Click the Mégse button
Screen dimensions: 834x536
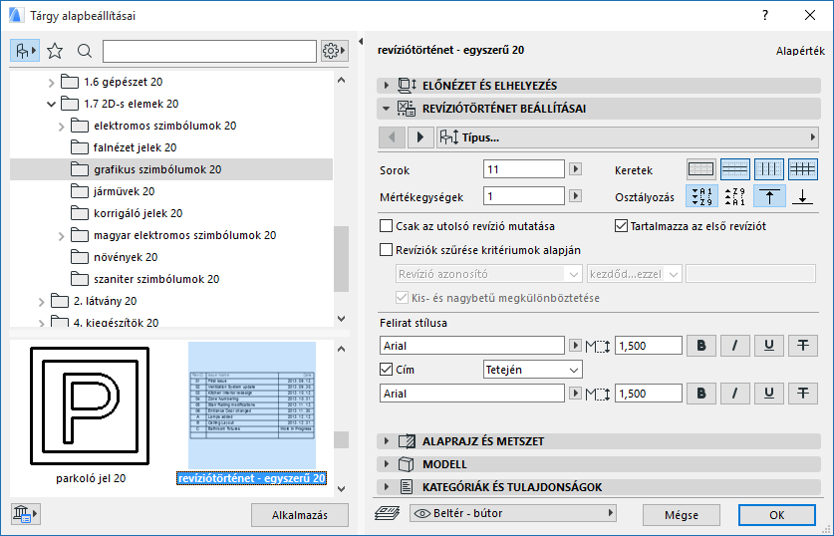pos(681,515)
